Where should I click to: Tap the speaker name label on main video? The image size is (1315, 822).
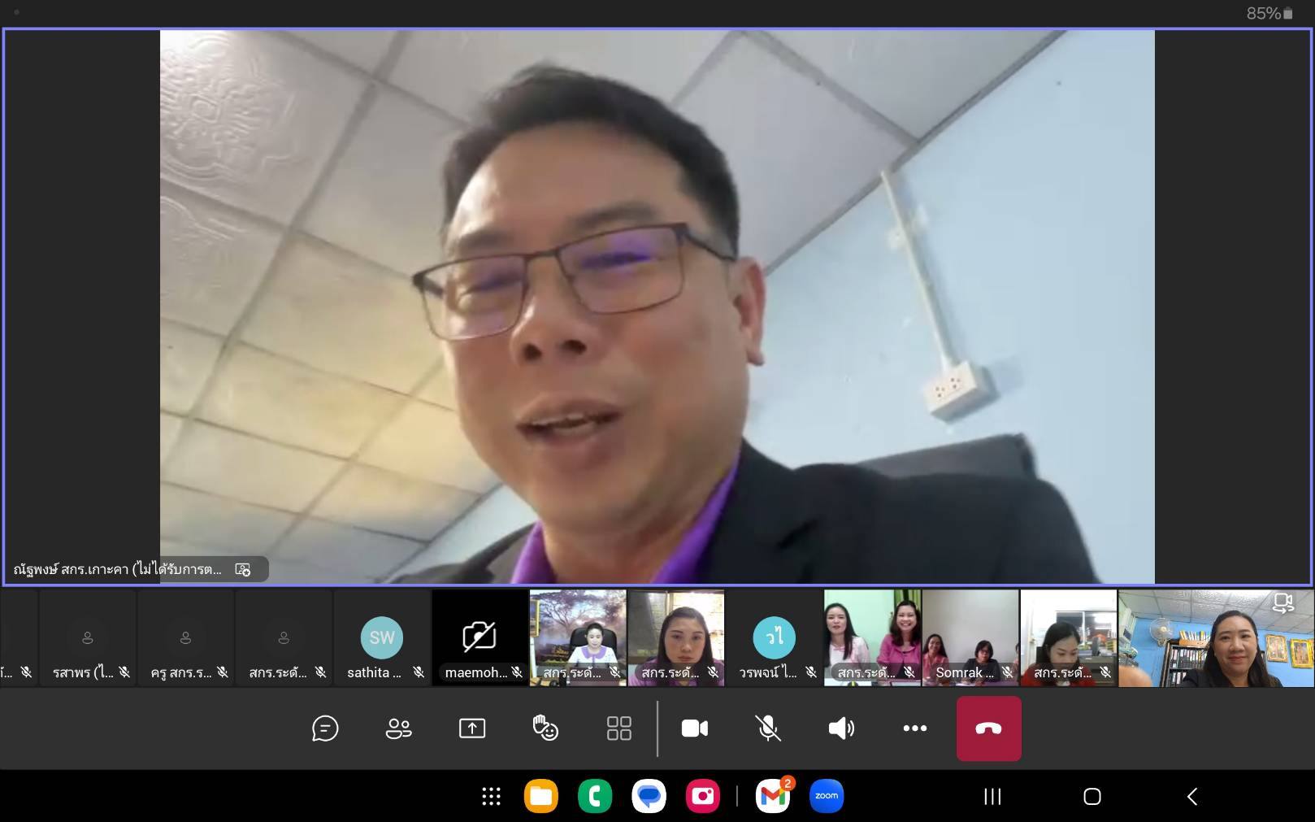[118, 569]
